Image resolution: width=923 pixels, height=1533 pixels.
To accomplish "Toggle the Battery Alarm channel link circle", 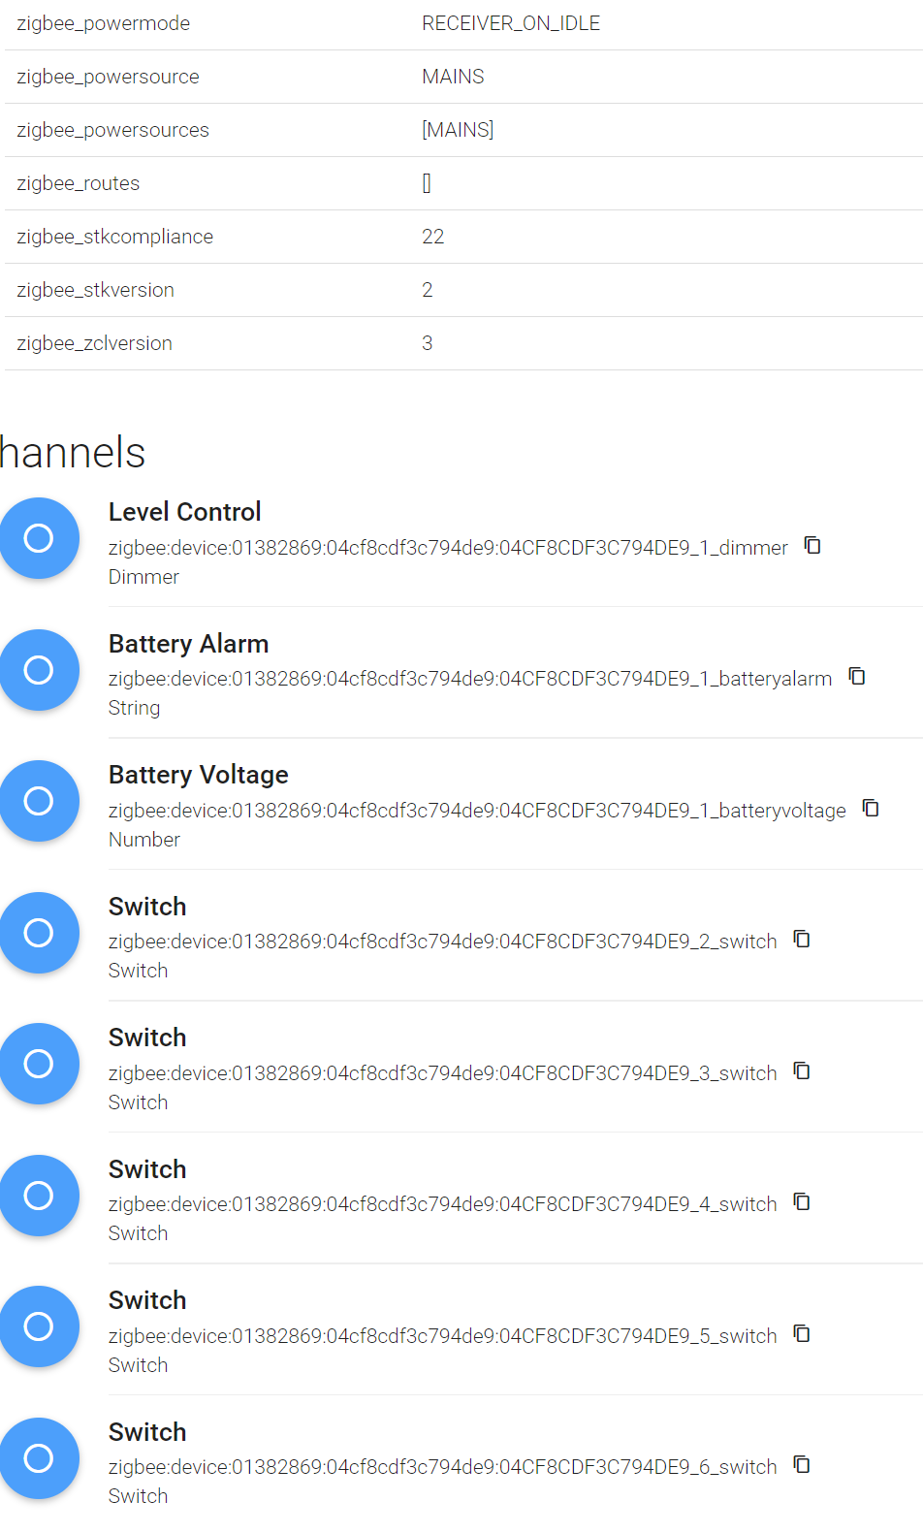I will (39, 670).
